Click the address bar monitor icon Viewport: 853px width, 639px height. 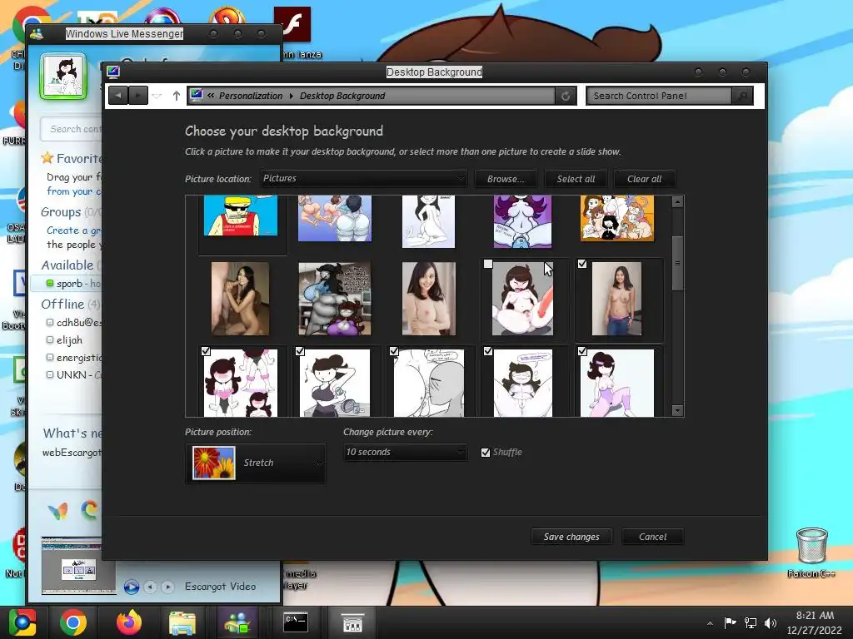click(197, 95)
